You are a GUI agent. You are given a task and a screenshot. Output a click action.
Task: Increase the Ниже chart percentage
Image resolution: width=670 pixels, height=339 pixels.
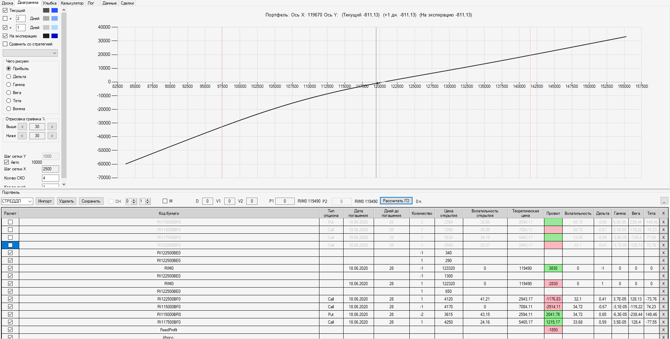[x=52, y=136]
